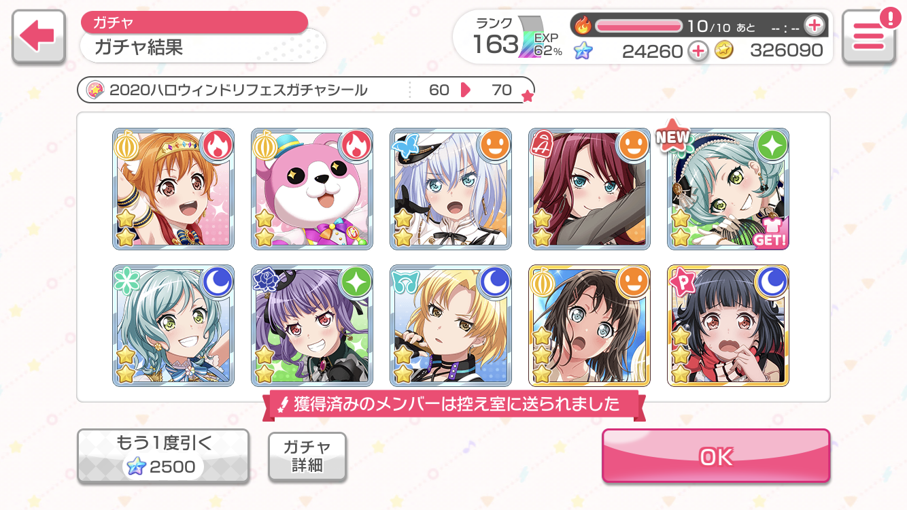Image resolution: width=907 pixels, height=510 pixels.
Task: Tap the gacha sticker icon beside 2020ハロウィンドリフェス
Action: point(95,90)
